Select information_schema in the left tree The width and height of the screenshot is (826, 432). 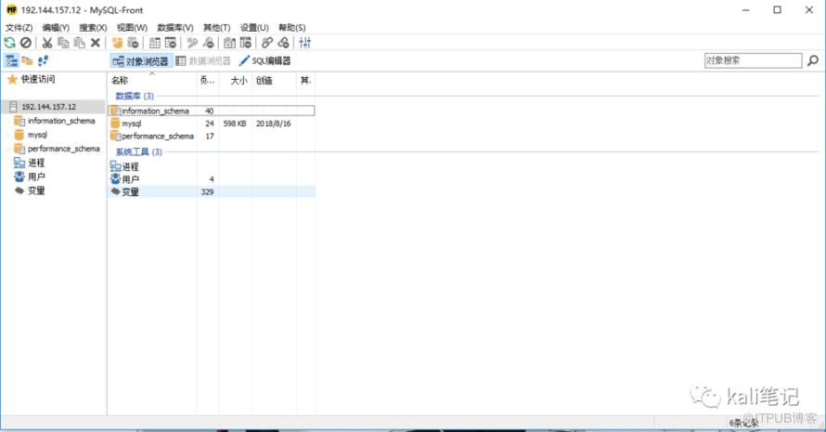pyautogui.click(x=61, y=121)
